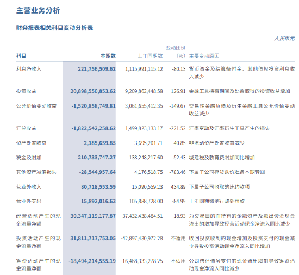Click the value -1,520,858,749.81
299x275 pixels.
click(94, 106)
